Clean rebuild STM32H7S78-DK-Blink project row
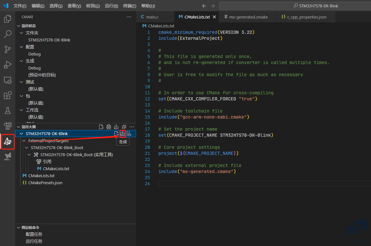The width and height of the screenshot is (371, 246). pyautogui.click(x=129, y=134)
